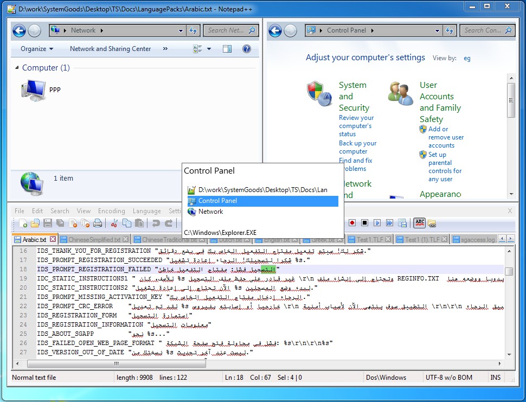This screenshot has height=402, width=526.
Task: Click the Print icon in Notepad++ toolbar
Action: pos(98,223)
